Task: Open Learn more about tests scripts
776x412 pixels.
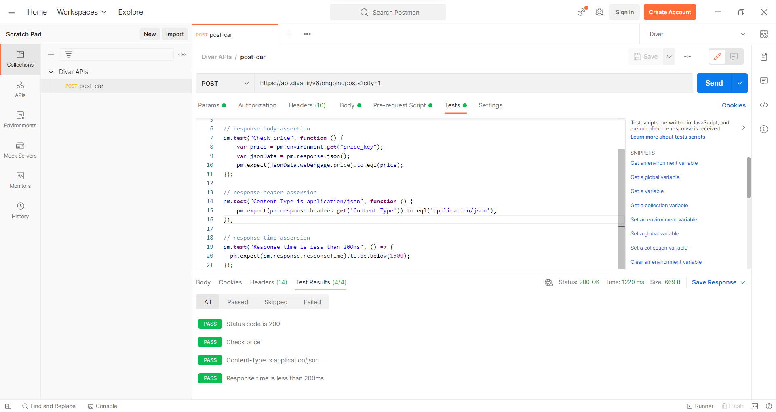Action: click(668, 137)
